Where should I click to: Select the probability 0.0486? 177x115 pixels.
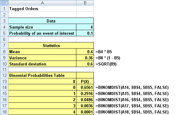85,100
